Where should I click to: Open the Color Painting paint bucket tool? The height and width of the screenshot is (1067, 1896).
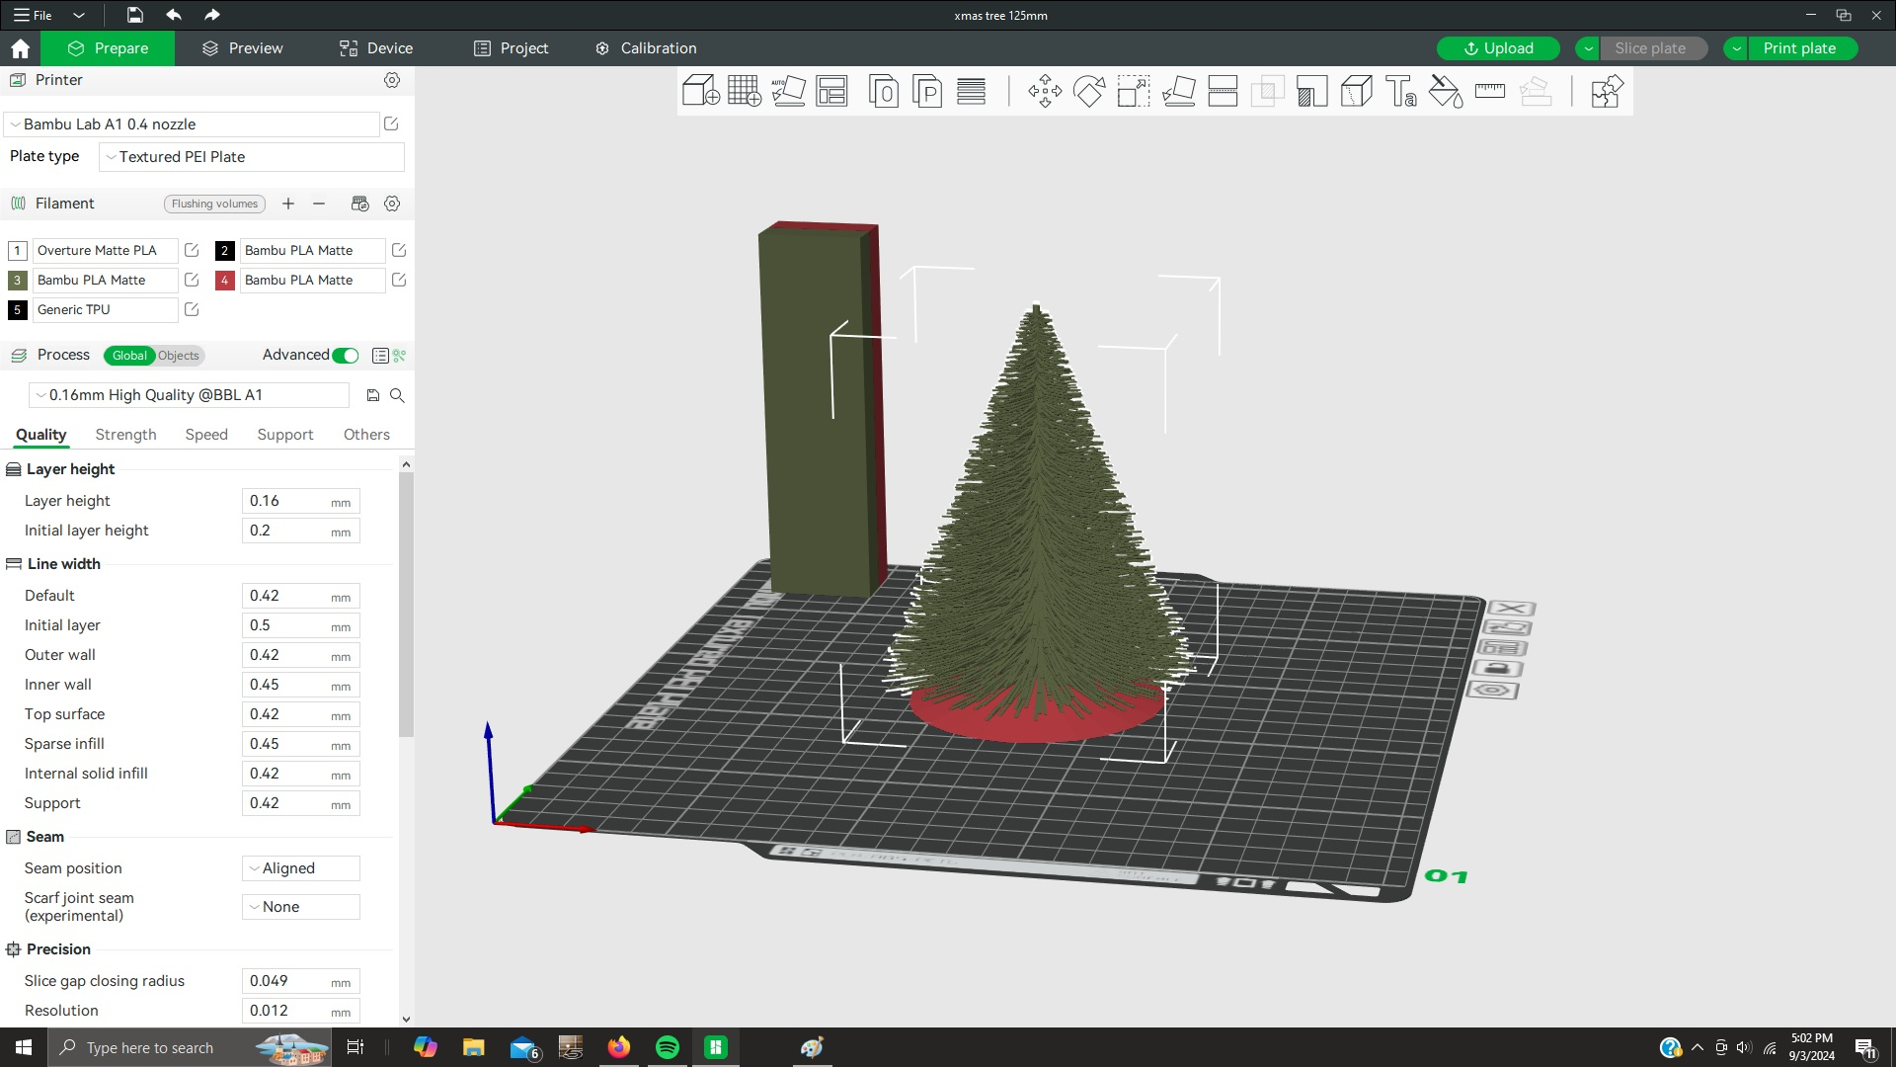(x=1445, y=91)
